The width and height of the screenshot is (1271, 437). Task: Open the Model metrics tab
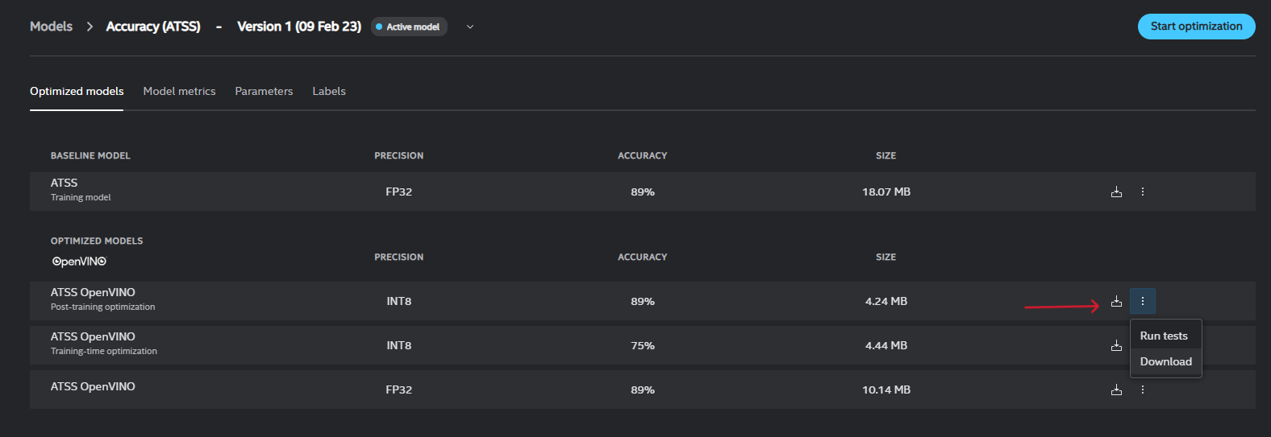pyautogui.click(x=179, y=91)
